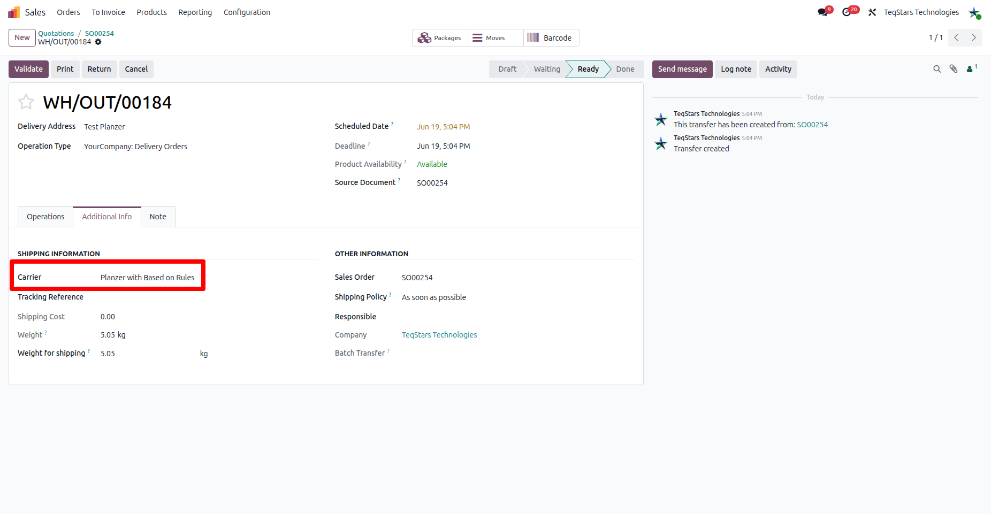Open the Reporting menu
Viewport: 991px width, 514px height.
pyautogui.click(x=195, y=12)
